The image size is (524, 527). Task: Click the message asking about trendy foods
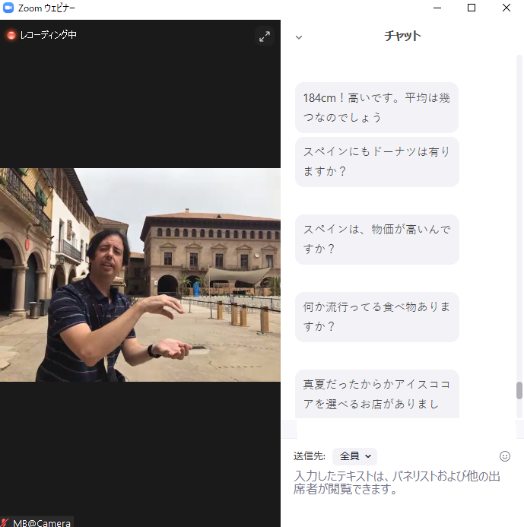pyautogui.click(x=376, y=316)
